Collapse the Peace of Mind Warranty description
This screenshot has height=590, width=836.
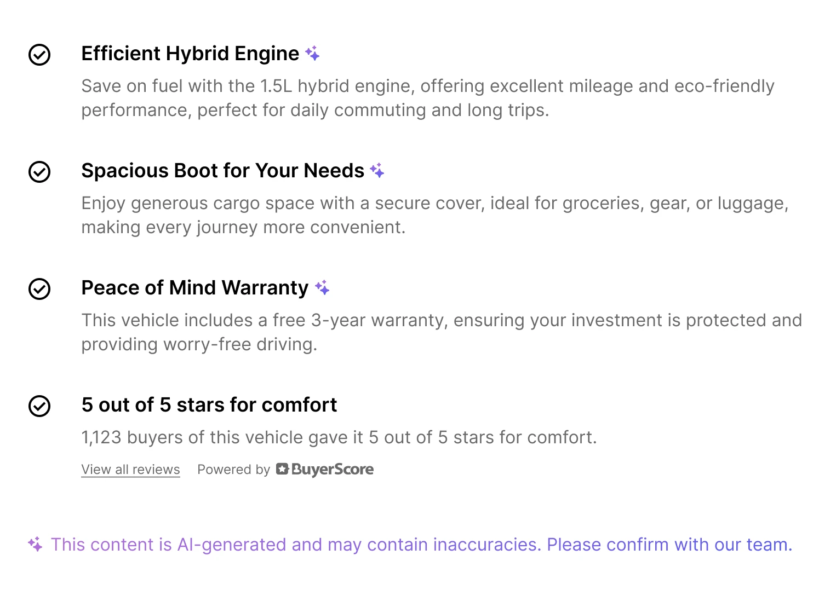tap(194, 287)
